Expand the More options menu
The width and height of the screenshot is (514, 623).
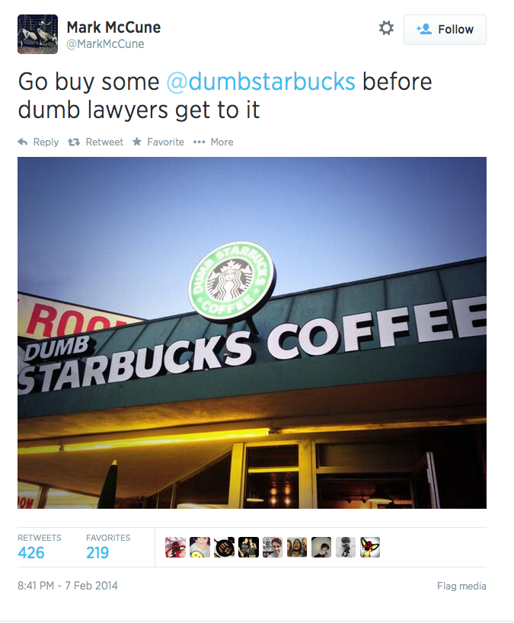click(213, 142)
